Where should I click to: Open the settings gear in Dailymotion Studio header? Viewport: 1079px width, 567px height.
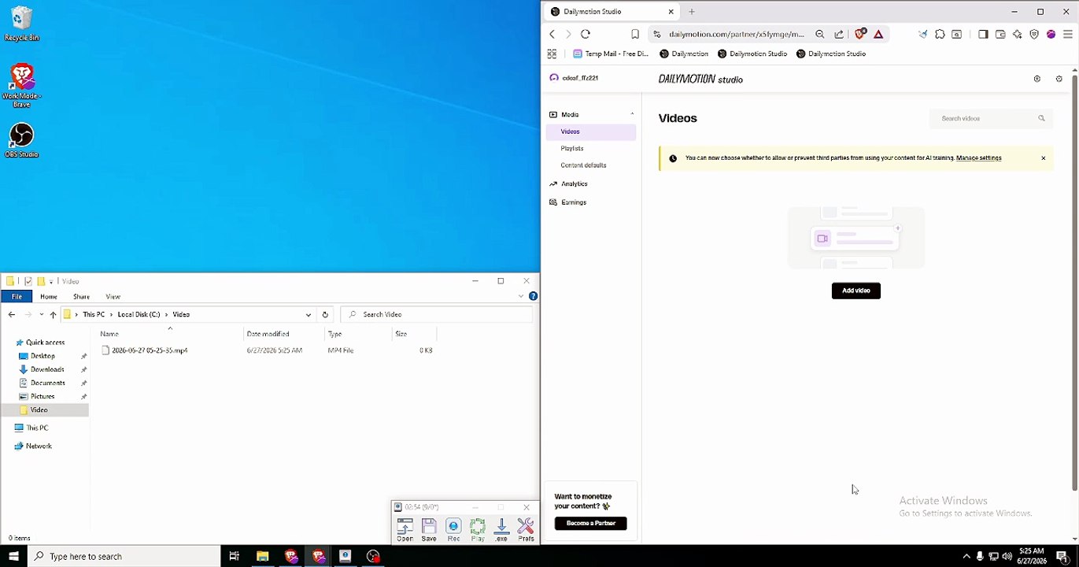click(1059, 79)
